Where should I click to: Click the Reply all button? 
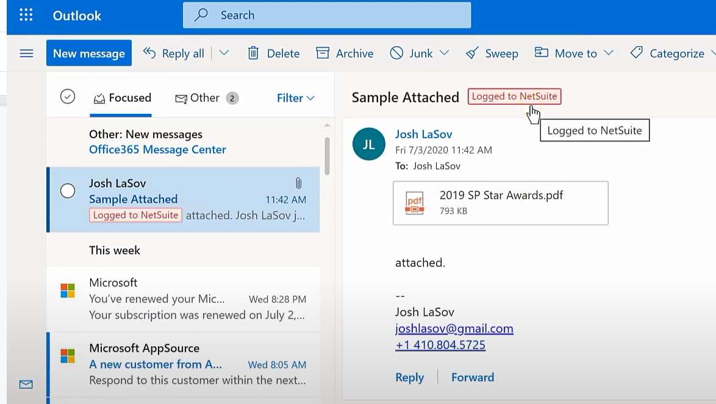coord(174,54)
